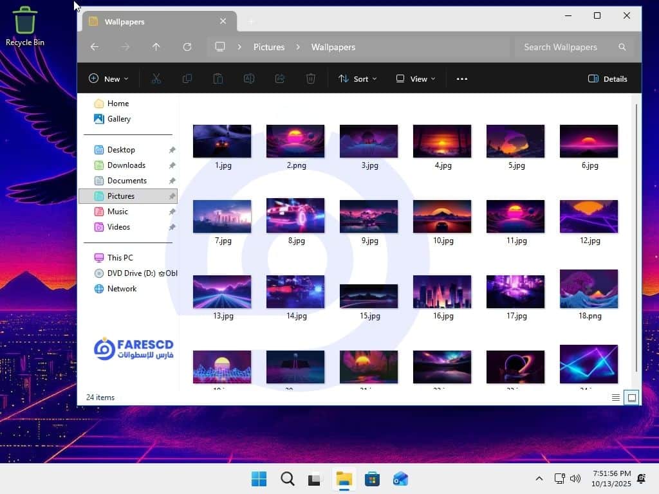Image resolution: width=659 pixels, height=494 pixels.
Task: Click the Refresh icon in navigation bar
Action: 187,47
